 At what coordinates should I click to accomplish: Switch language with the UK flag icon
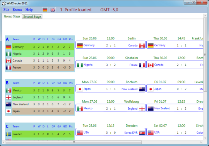click(53, 10)
